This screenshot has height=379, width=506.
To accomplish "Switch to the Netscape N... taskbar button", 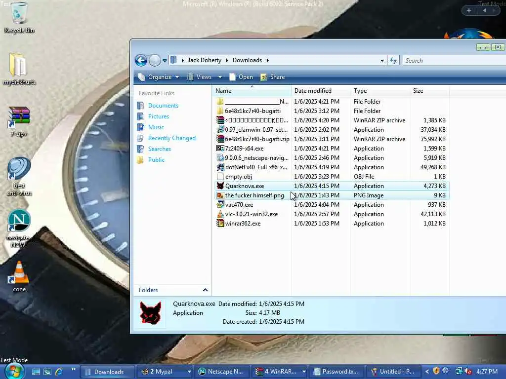I will tap(223, 372).
